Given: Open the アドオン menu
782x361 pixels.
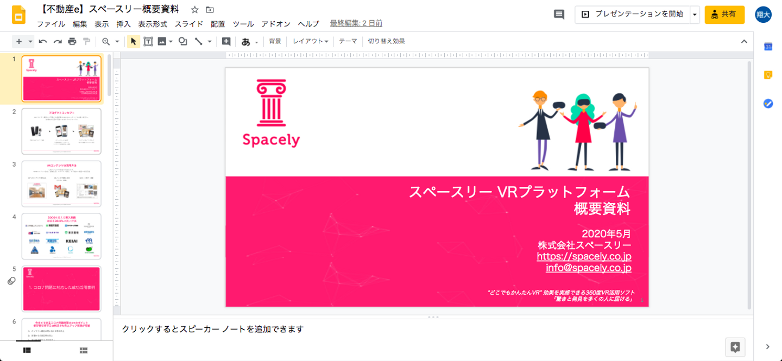Looking at the screenshot, I should click(x=276, y=24).
